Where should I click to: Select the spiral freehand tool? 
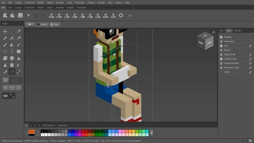pyautogui.click(x=5, y=51)
